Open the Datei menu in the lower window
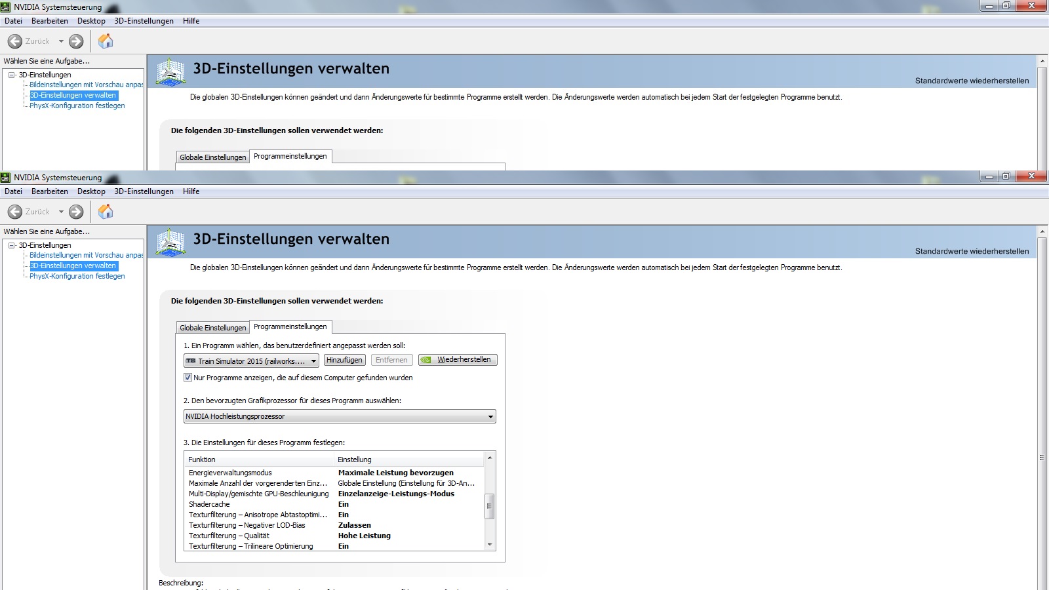The width and height of the screenshot is (1049, 590). [x=13, y=191]
